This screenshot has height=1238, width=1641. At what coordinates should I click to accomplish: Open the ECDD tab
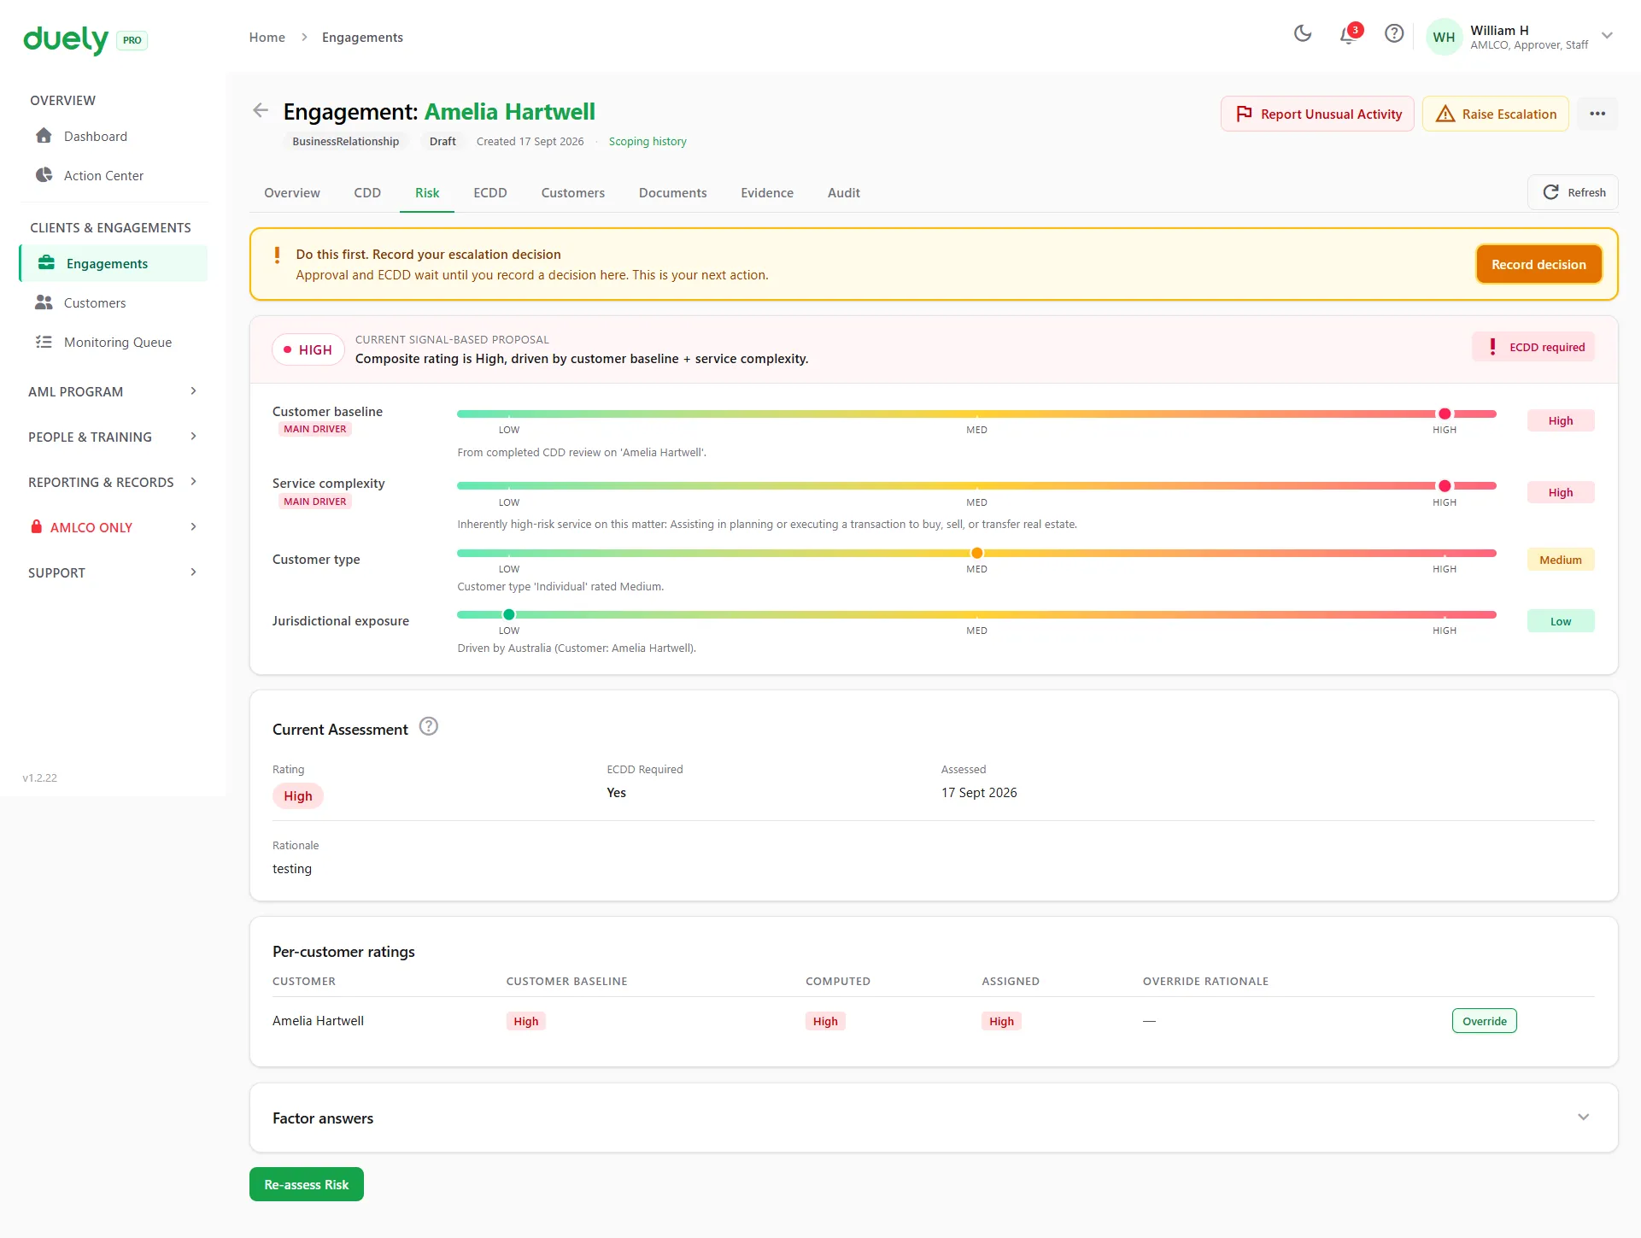[490, 193]
